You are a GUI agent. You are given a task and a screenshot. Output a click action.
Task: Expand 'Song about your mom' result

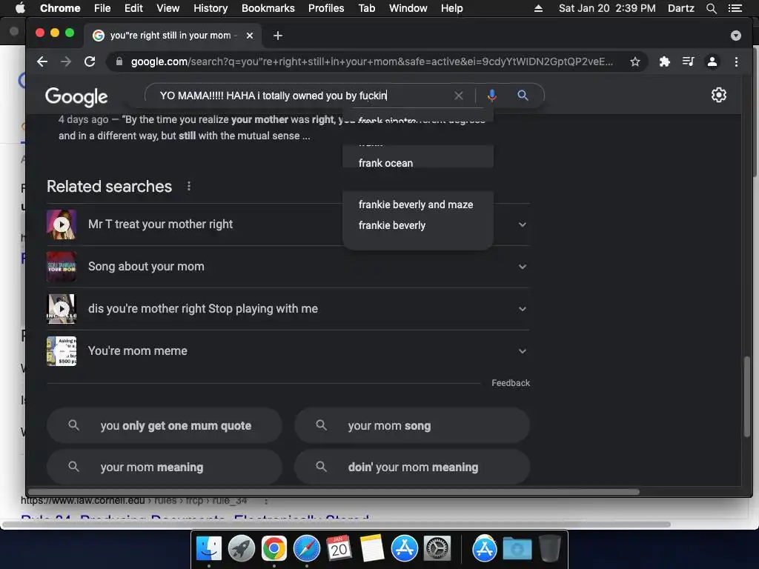pos(523,267)
